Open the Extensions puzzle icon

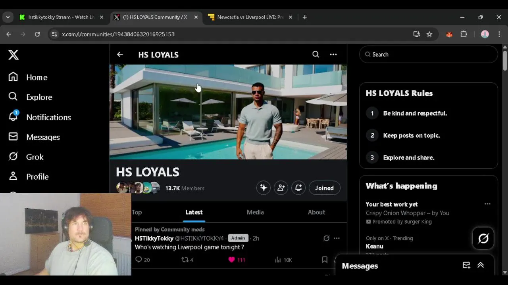(464, 34)
